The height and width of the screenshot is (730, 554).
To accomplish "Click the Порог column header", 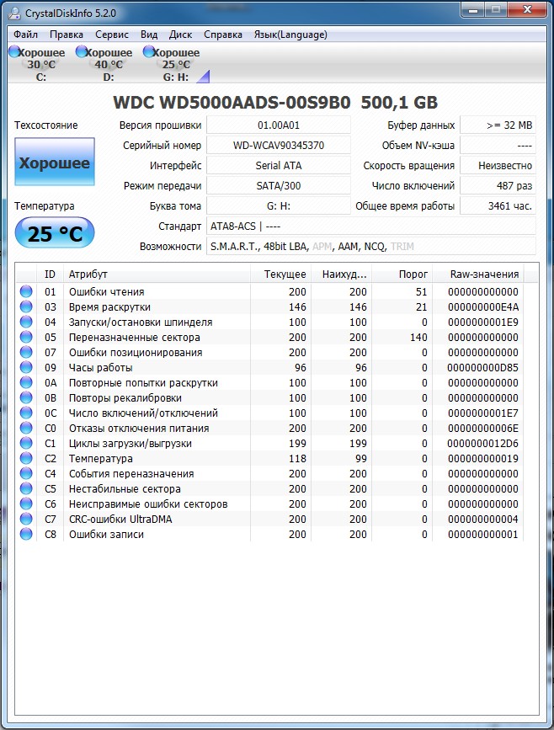I will (x=402, y=274).
